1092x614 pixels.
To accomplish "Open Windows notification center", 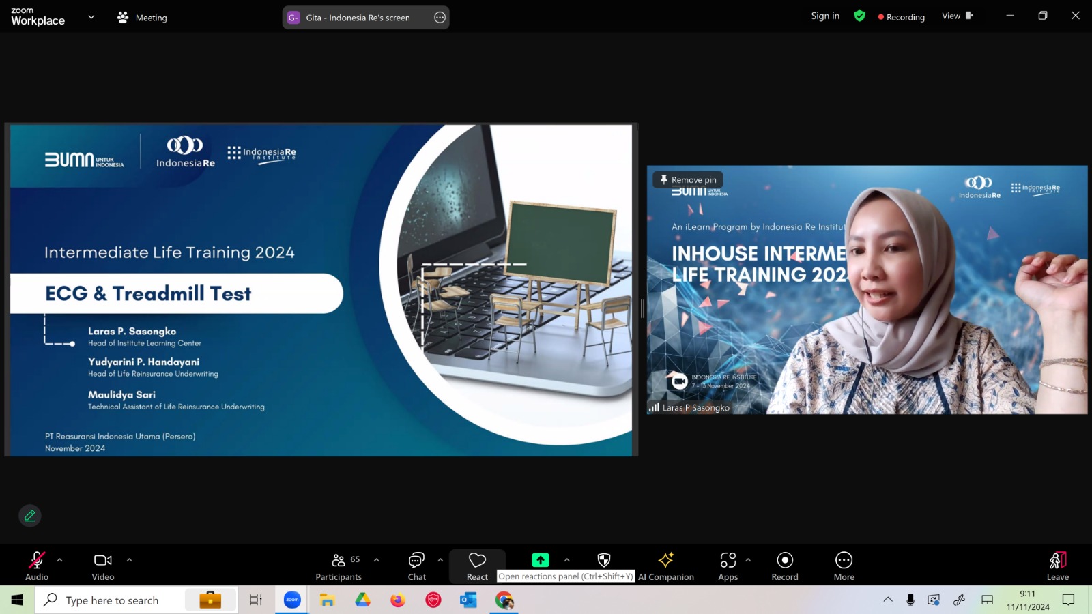I will 1069,600.
